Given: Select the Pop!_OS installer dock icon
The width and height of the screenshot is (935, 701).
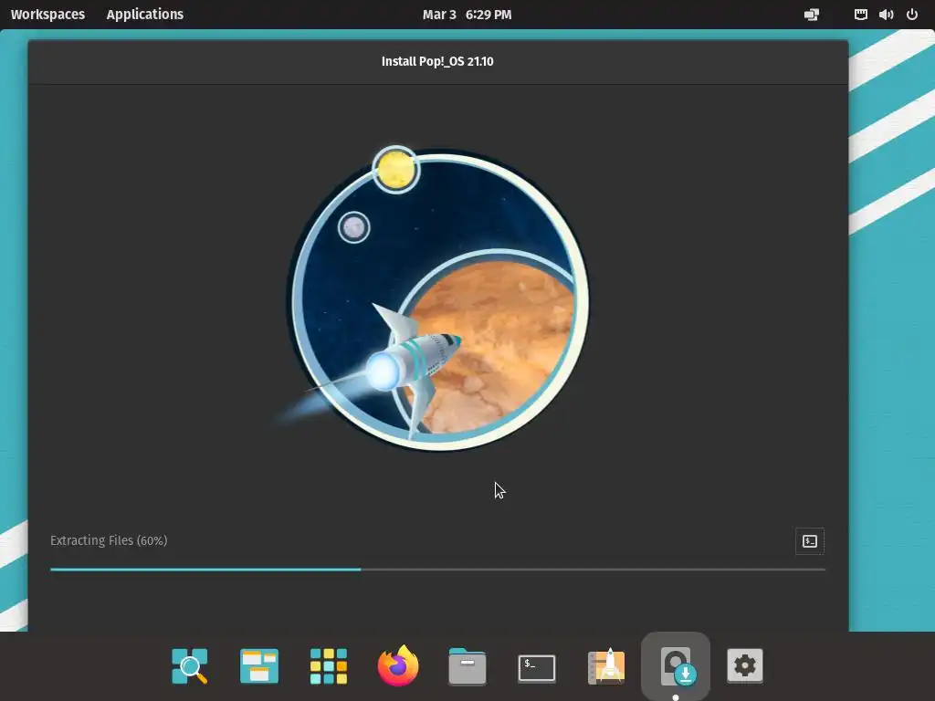Looking at the screenshot, I should (x=676, y=665).
